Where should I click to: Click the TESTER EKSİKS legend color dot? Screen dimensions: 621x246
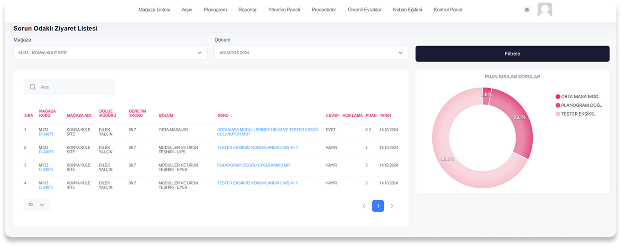coord(557,114)
